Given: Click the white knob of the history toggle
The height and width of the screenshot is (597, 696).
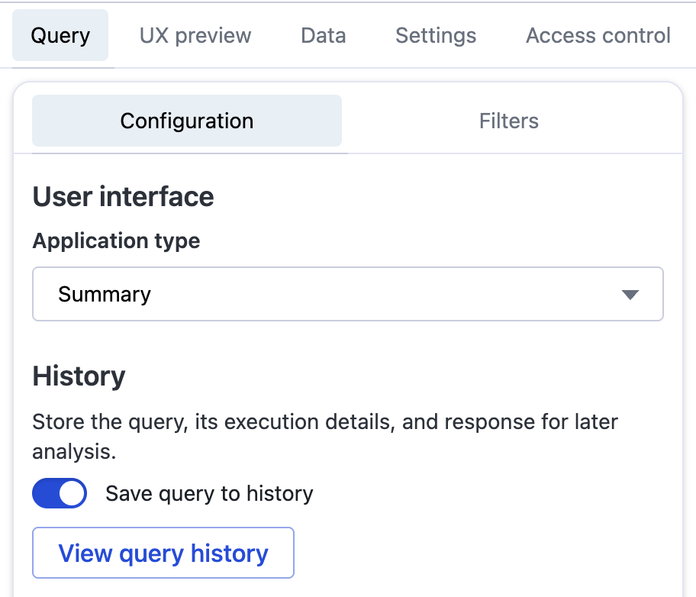Looking at the screenshot, I should click(x=72, y=494).
